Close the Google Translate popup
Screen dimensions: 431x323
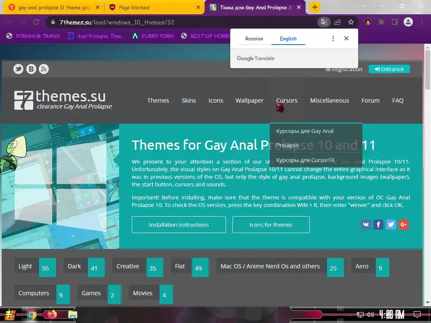[346, 38]
